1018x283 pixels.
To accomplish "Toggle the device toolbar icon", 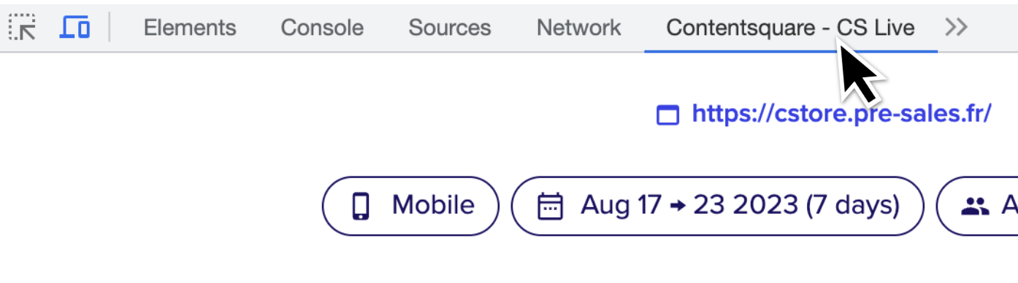I will (74, 28).
